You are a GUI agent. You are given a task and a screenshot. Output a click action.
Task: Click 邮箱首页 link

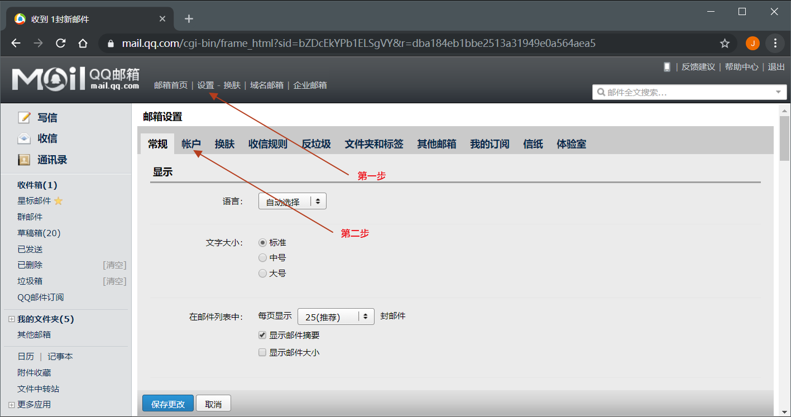[x=171, y=85]
